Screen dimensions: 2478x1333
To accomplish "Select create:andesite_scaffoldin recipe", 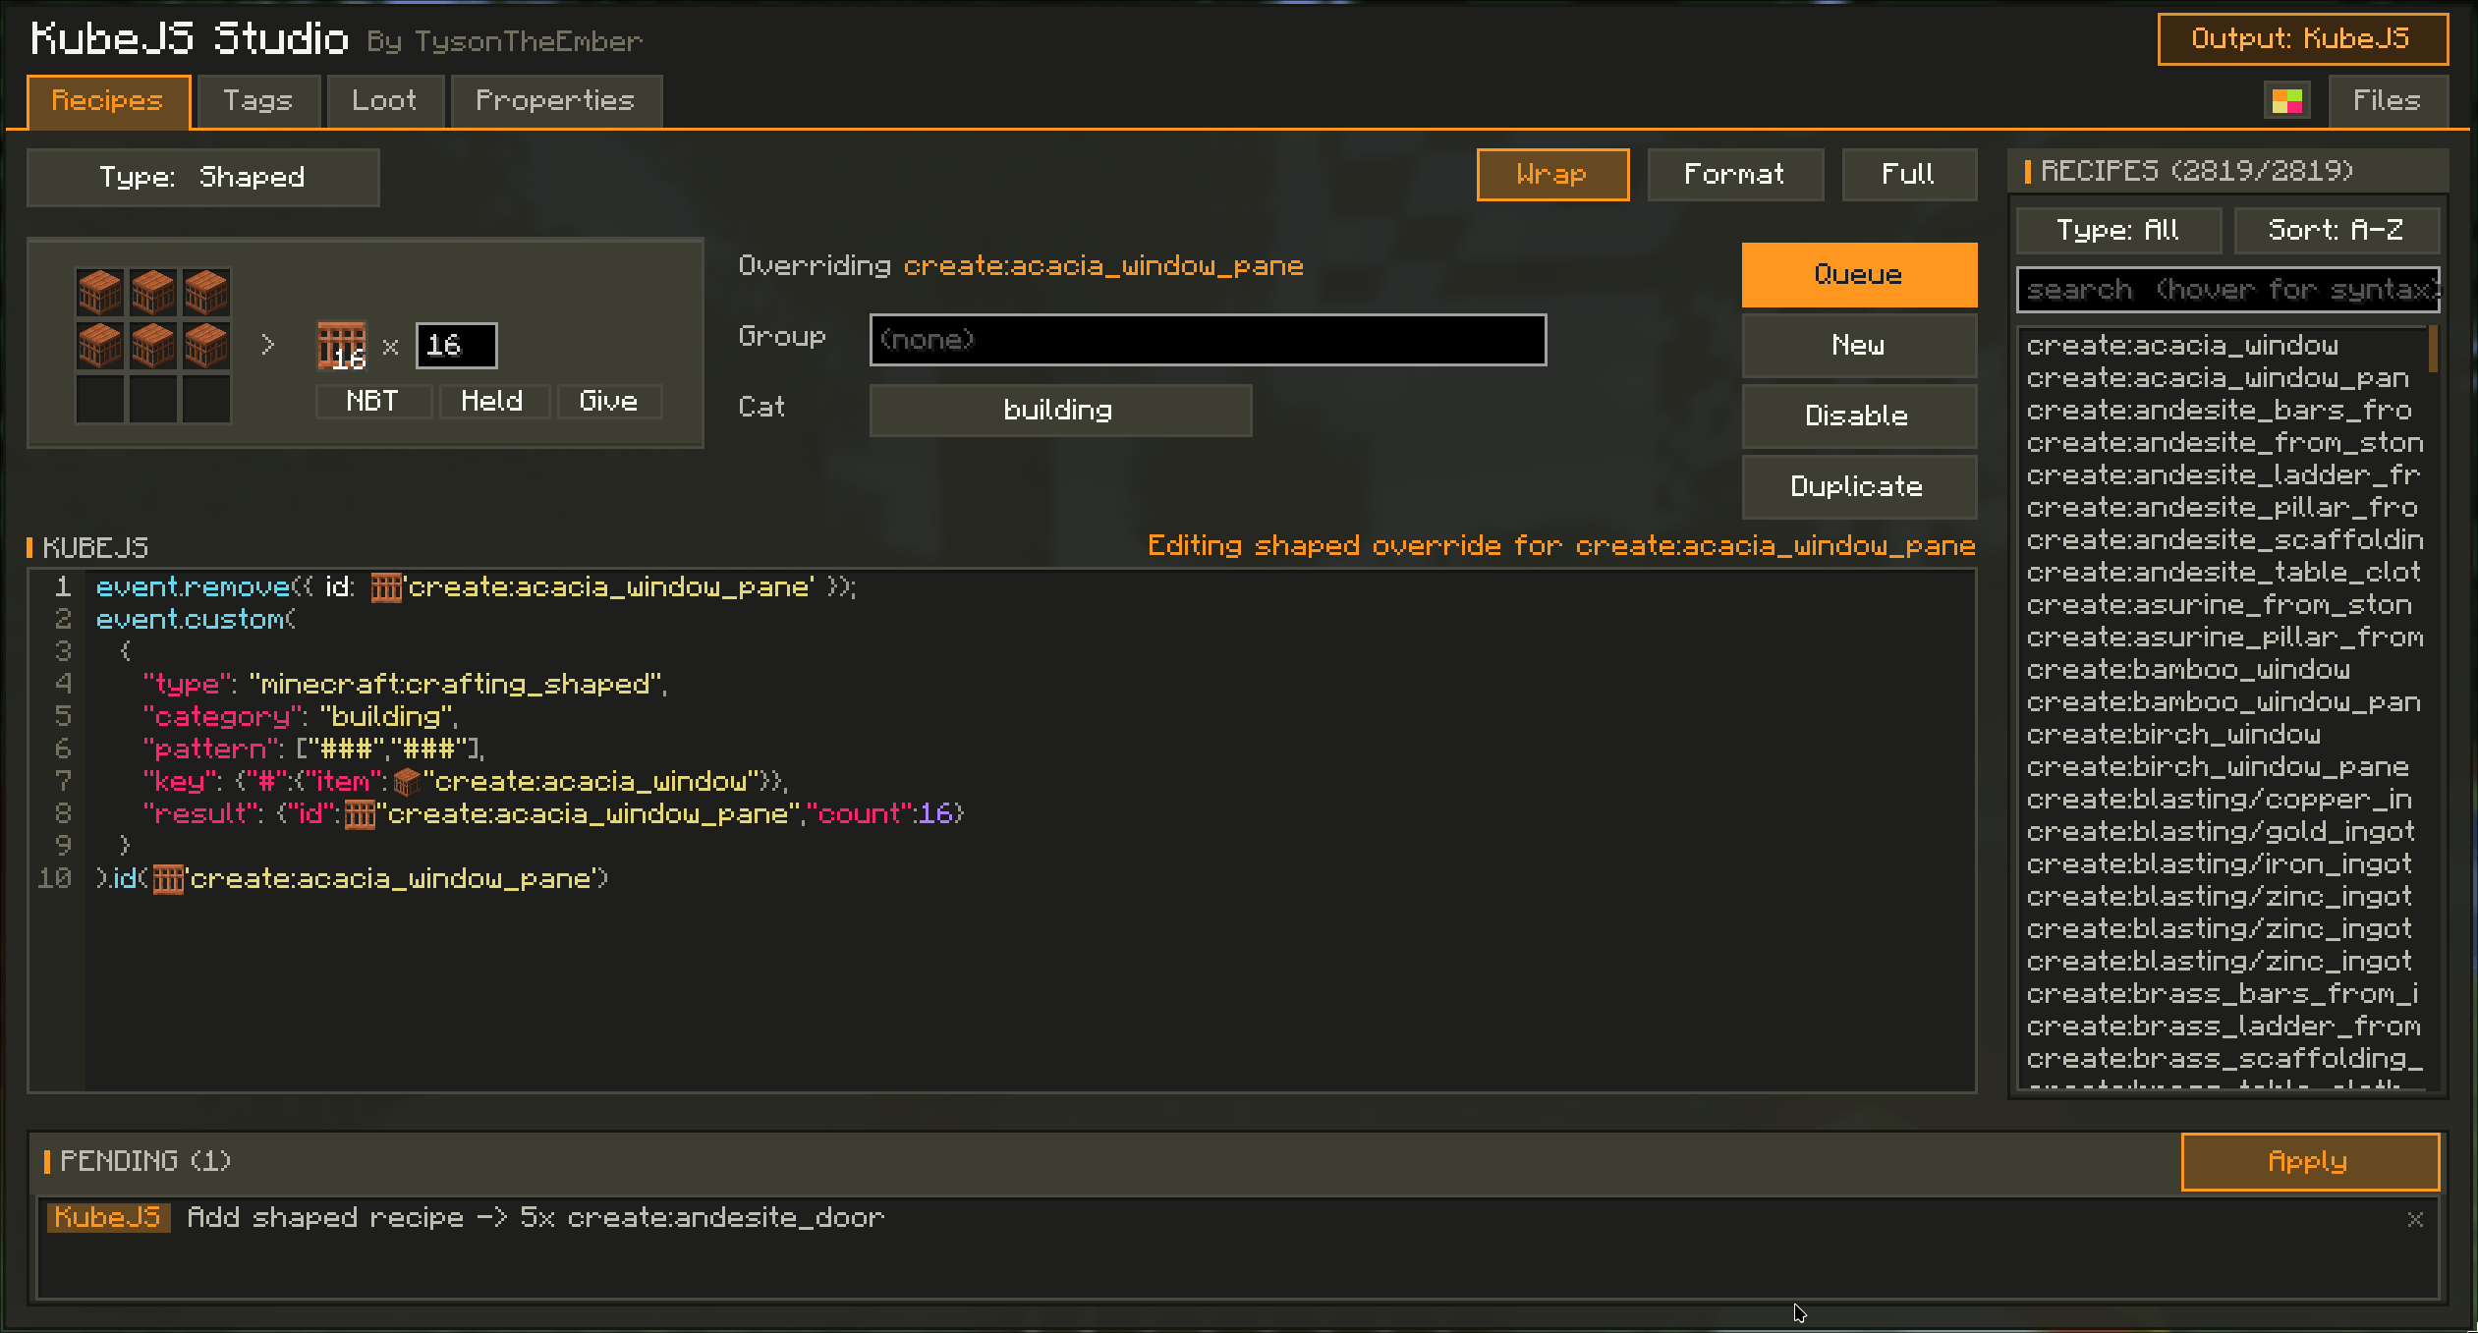I will (2222, 540).
